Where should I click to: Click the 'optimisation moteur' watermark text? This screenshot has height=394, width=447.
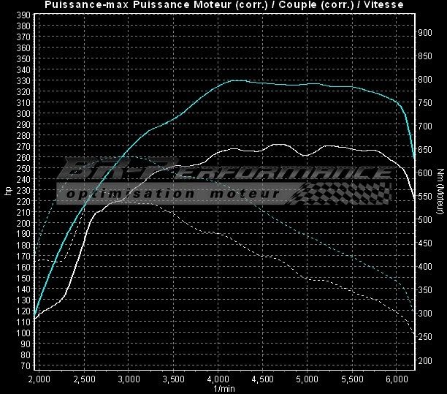[173, 194]
